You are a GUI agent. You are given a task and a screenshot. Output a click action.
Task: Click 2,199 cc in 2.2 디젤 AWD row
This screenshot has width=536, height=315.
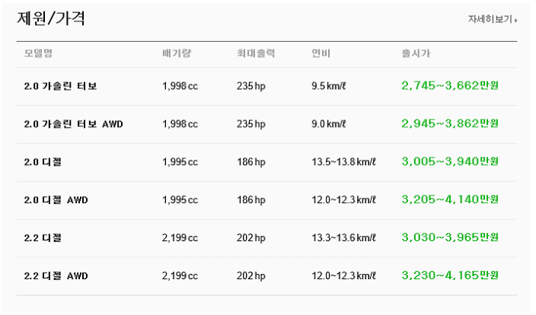(x=180, y=275)
